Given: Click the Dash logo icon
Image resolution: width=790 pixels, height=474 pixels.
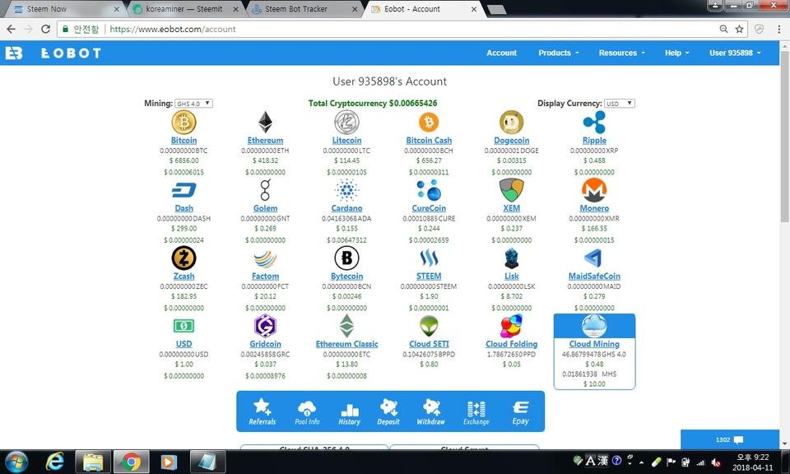Looking at the screenshot, I should point(184,190).
